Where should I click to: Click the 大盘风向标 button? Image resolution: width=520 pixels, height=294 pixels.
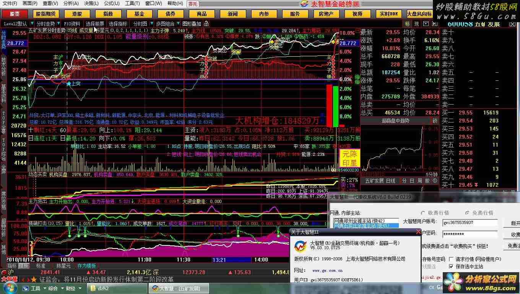click(419, 14)
